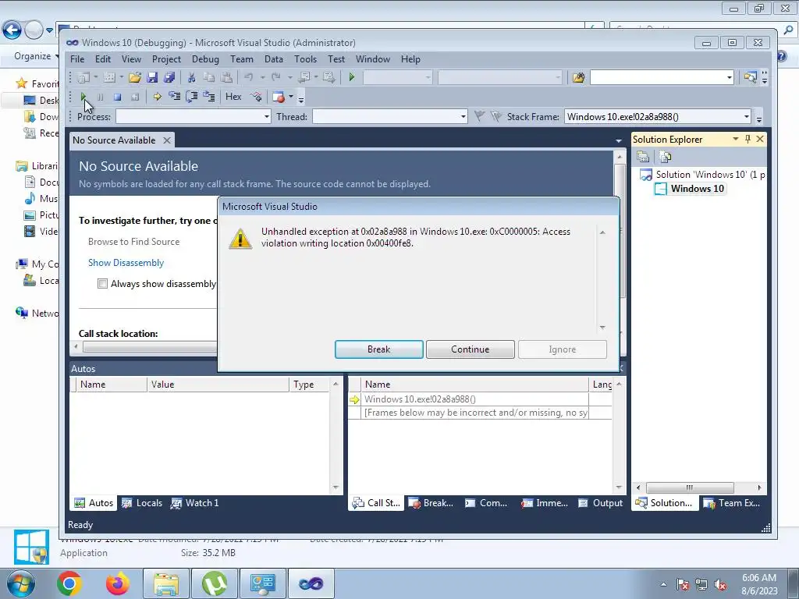Click the Solution Explorer Properties icon
This screenshot has width=799, height=599.
(x=643, y=157)
